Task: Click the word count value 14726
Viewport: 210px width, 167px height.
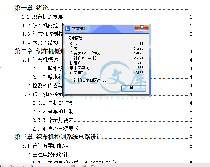Action: [139, 48]
